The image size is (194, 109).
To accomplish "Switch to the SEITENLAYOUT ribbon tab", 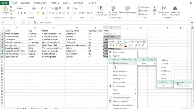I will 40,3.
